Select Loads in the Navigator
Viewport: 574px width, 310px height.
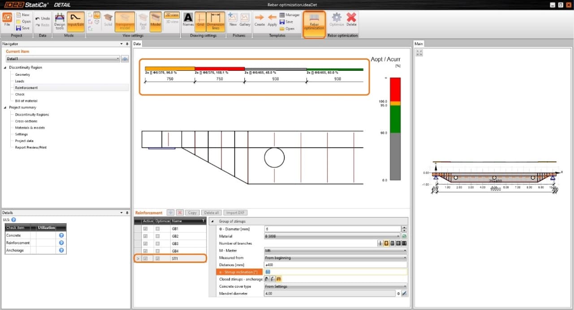20,81
